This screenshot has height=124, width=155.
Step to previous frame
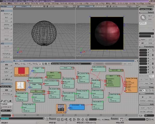[x=59, y=119]
